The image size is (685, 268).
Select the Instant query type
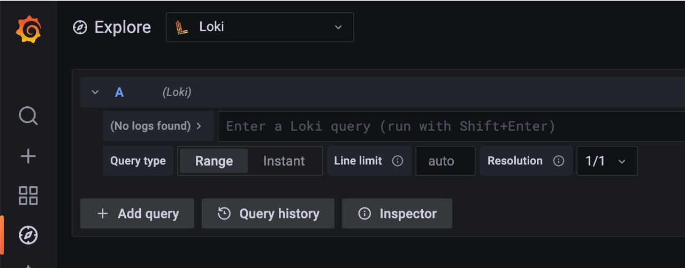tap(284, 161)
